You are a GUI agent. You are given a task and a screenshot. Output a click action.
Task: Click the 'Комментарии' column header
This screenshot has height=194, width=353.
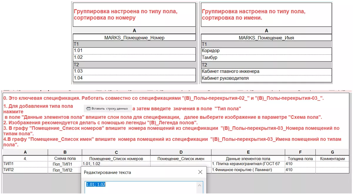click(x=332, y=158)
